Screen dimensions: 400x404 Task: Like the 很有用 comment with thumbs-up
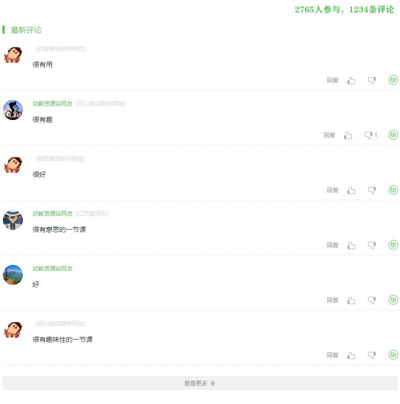coord(351,81)
